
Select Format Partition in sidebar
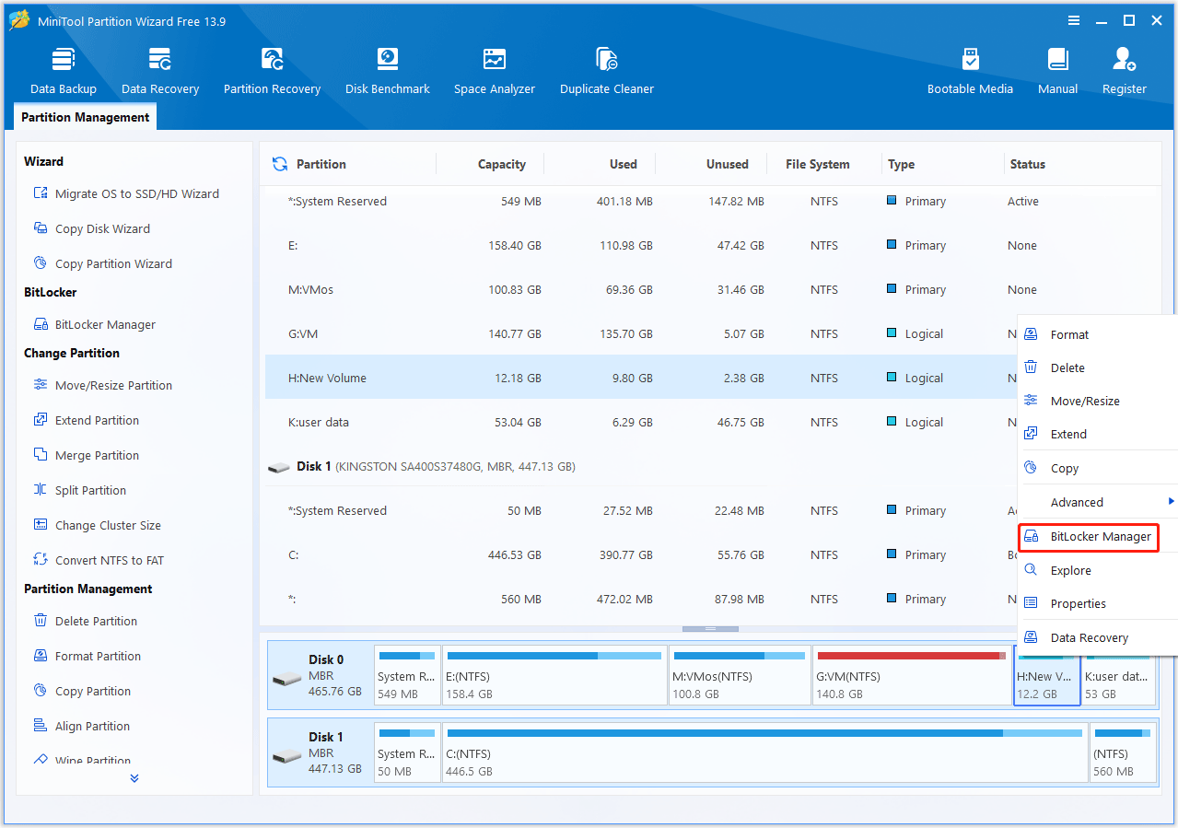coord(87,656)
